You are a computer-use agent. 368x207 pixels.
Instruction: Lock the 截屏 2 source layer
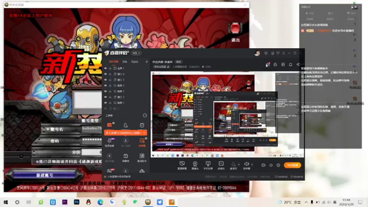(110, 91)
